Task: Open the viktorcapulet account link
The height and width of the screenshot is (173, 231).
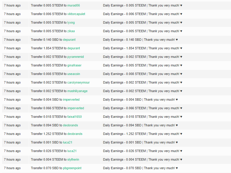Action: click(x=76, y=14)
